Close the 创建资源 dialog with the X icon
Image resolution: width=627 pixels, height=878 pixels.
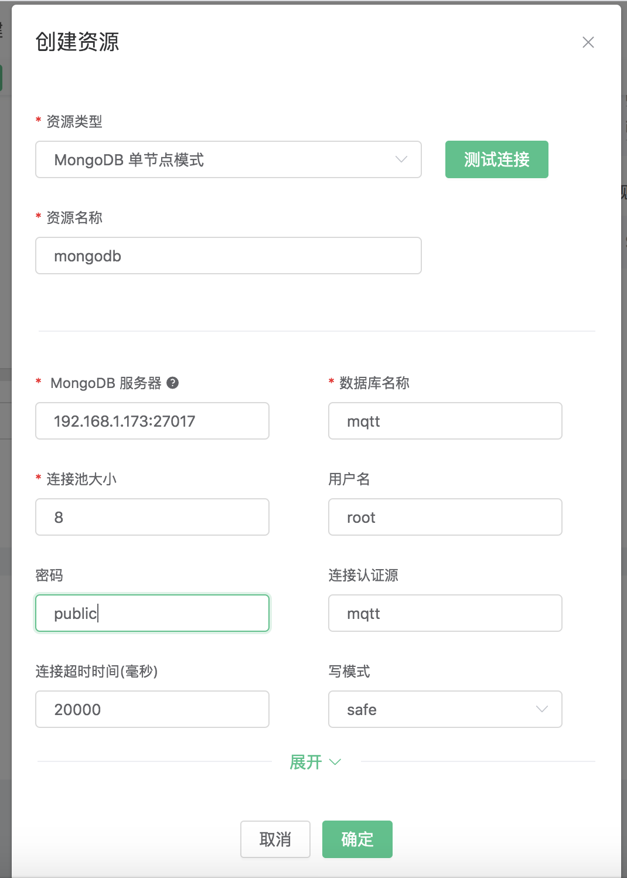[588, 42]
